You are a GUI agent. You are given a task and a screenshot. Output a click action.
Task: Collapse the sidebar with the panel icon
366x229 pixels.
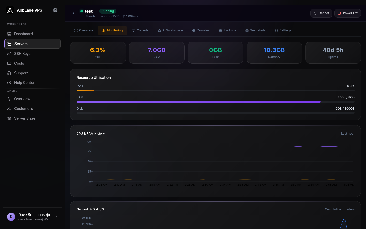pyautogui.click(x=55, y=10)
